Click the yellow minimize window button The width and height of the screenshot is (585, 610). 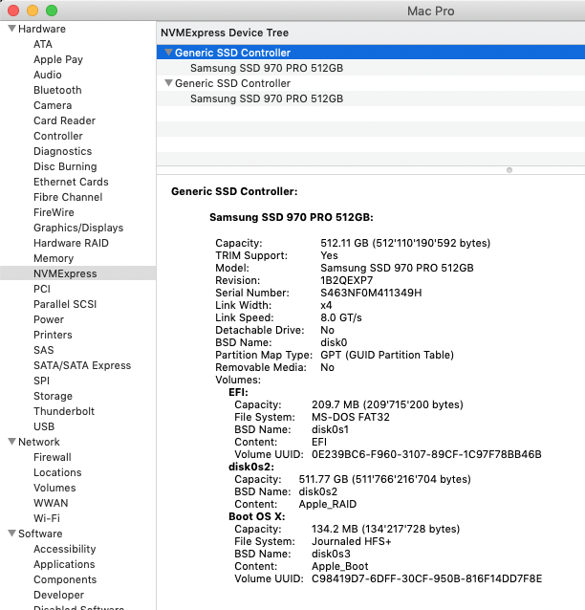click(32, 11)
